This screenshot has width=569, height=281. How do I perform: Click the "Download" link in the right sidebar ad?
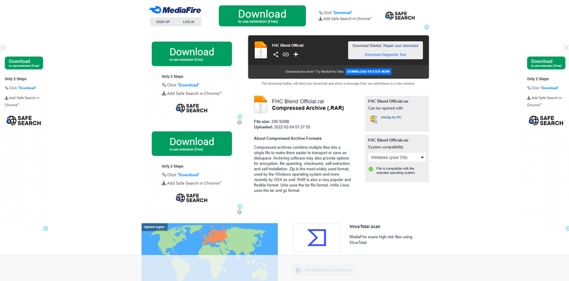coord(549,88)
